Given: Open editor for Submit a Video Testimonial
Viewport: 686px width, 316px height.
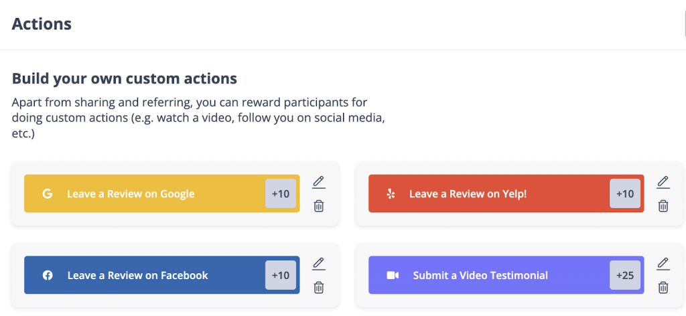Looking at the screenshot, I should pos(663,264).
